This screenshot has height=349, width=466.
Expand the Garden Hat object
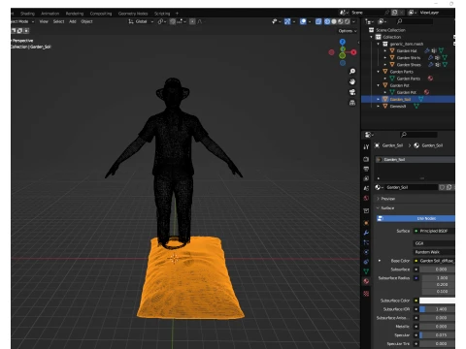click(385, 51)
